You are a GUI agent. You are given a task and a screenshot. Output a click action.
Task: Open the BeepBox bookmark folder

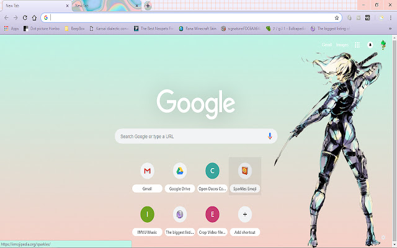coord(74,29)
